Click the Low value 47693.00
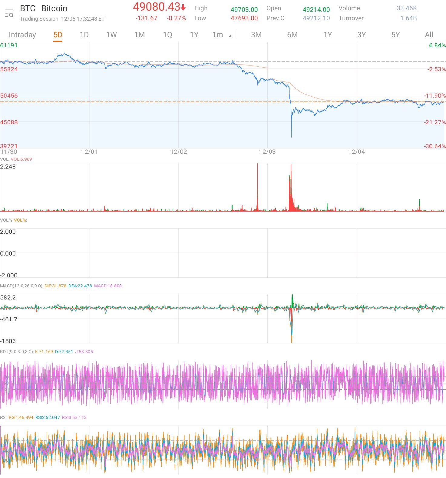This screenshot has width=446, height=478. tap(244, 18)
